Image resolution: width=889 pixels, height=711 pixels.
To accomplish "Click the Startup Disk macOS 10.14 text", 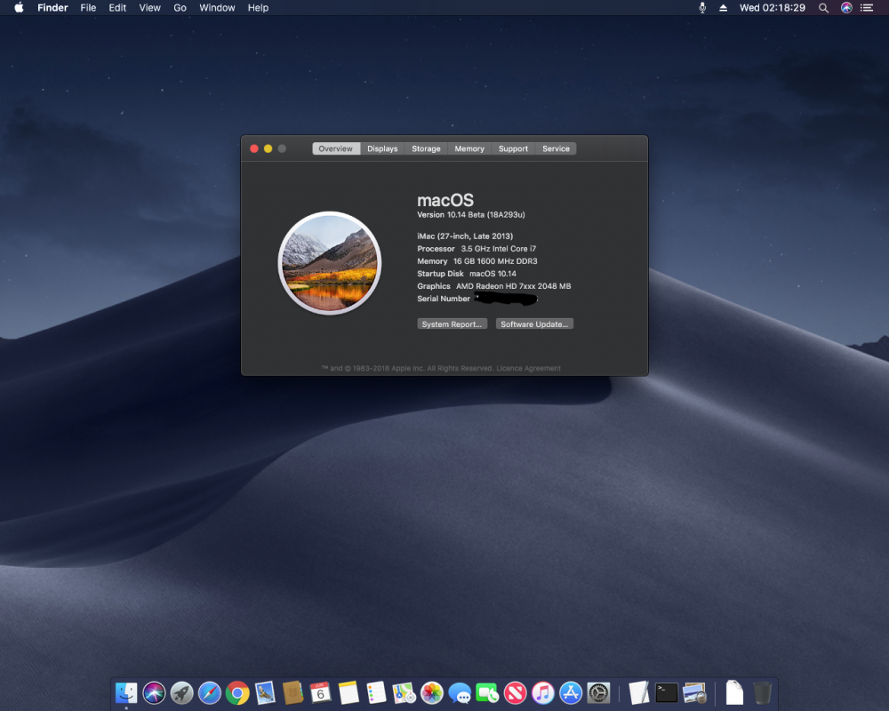I will pos(467,273).
